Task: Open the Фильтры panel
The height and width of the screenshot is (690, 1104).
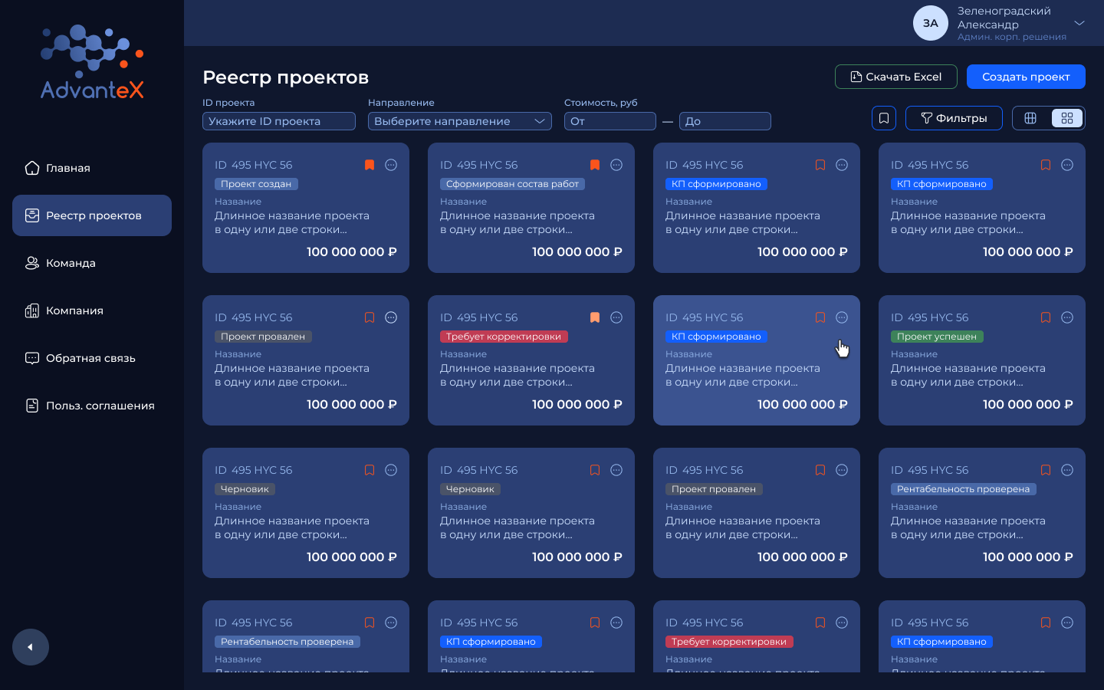Action: pos(954,118)
